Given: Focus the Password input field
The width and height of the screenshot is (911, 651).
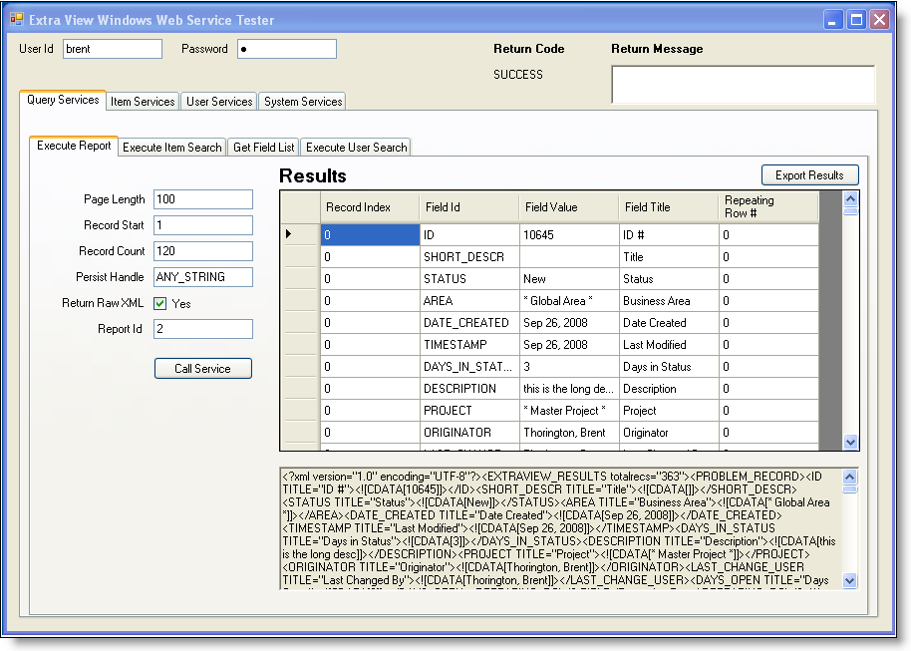Looking at the screenshot, I should (287, 49).
